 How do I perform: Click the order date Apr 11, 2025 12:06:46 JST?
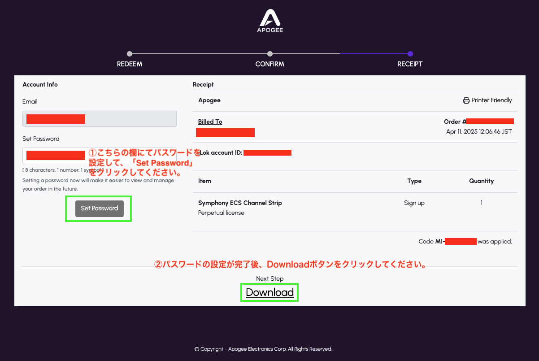pyautogui.click(x=479, y=131)
